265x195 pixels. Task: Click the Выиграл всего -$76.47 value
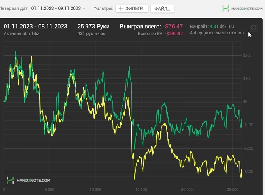[x=173, y=27]
